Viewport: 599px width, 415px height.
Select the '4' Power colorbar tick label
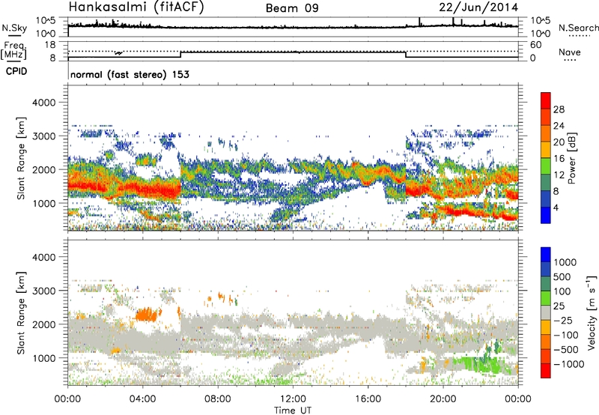pos(556,207)
